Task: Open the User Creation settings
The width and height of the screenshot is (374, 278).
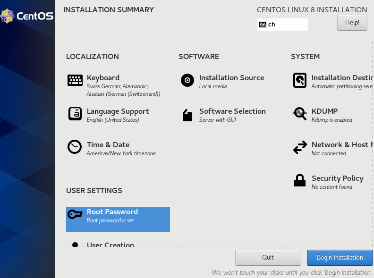Action: [110, 245]
